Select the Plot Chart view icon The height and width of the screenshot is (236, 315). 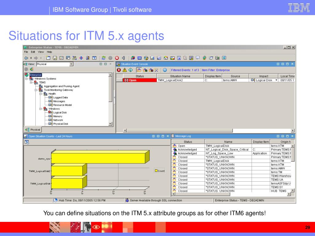tap(159, 58)
